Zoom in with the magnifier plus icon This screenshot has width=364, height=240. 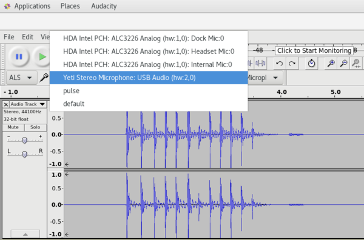(x=331, y=63)
